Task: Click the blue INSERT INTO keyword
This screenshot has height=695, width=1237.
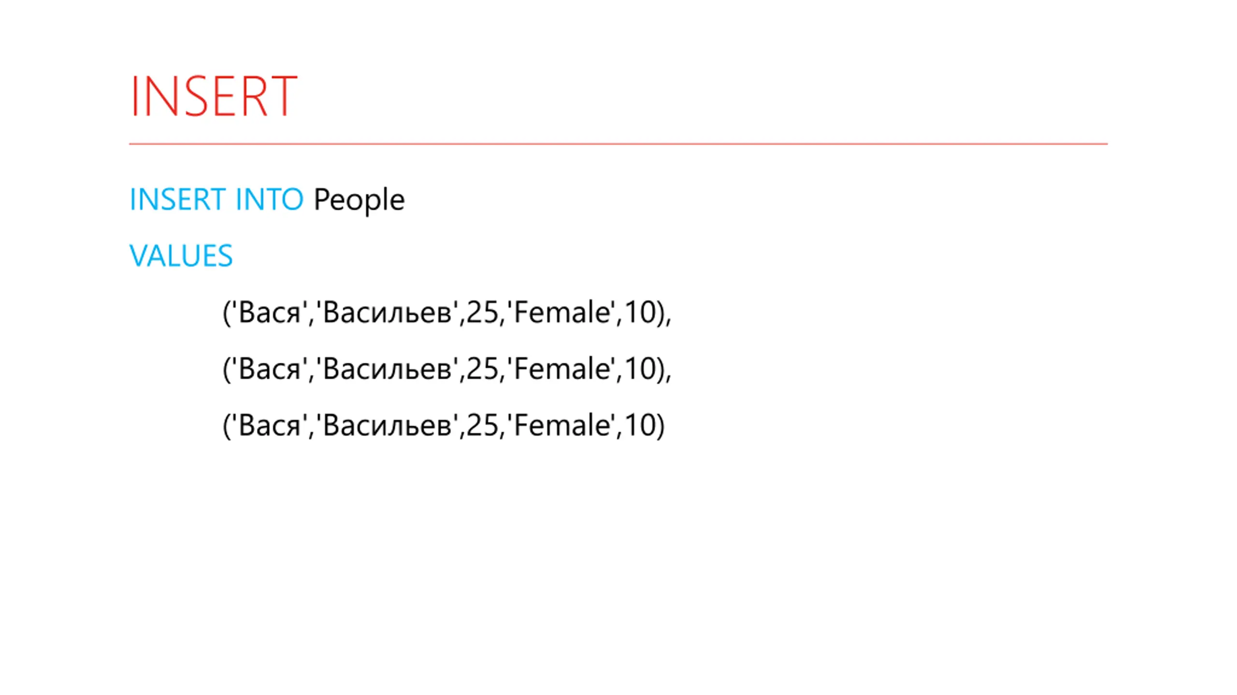Action: [x=216, y=199]
